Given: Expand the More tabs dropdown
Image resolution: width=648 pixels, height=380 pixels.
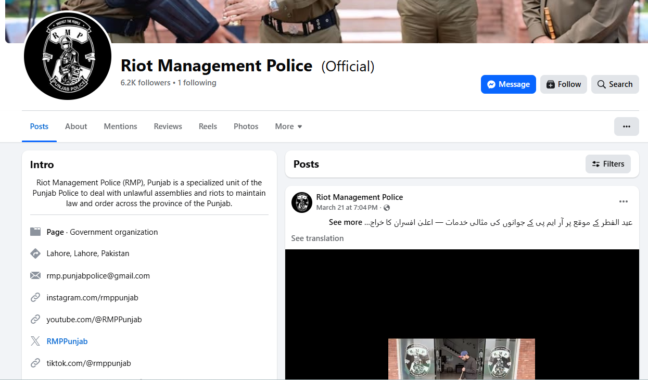Looking at the screenshot, I should 288,126.
